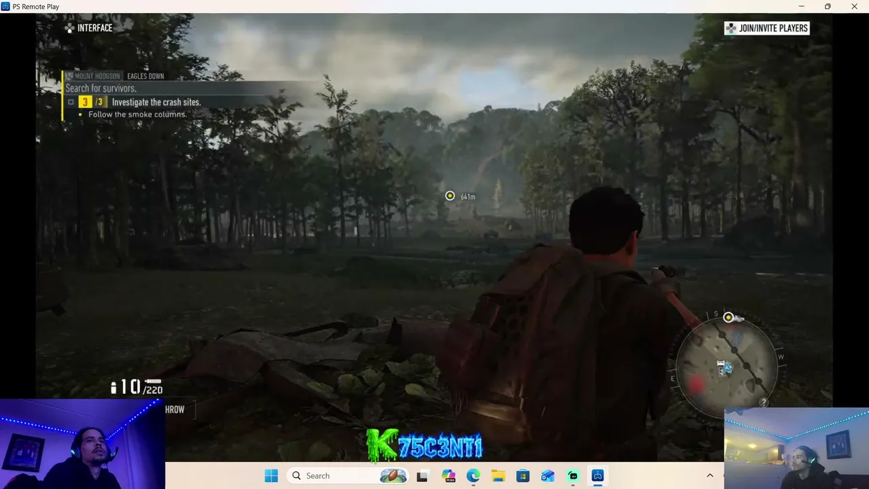Image resolution: width=869 pixels, height=489 pixels.
Task: Click the 3/3 objective counter
Action: point(92,102)
